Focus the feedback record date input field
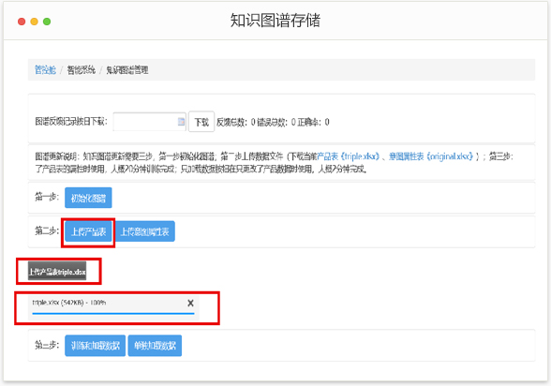The image size is (551, 386). pos(149,122)
